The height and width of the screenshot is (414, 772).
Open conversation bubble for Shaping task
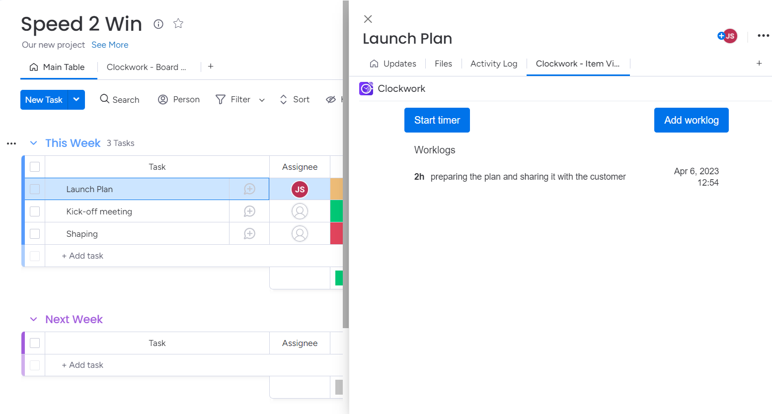[x=249, y=234]
